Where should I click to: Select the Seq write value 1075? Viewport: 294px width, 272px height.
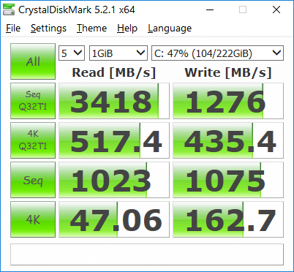pos(228,180)
